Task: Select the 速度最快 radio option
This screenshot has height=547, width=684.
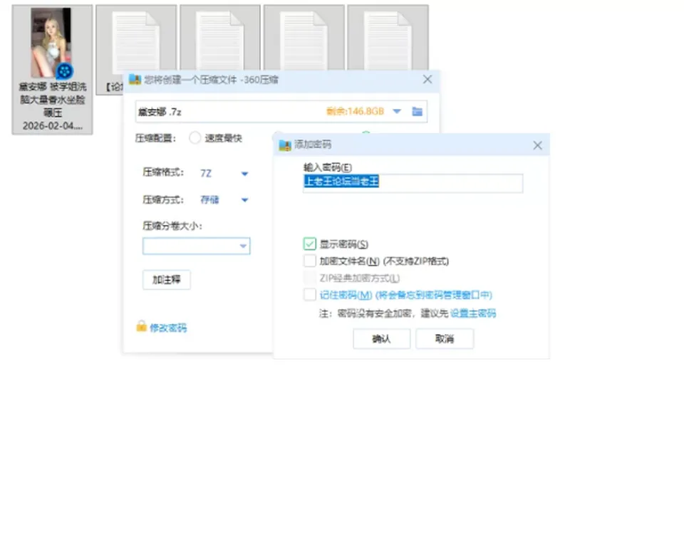Action: (195, 138)
